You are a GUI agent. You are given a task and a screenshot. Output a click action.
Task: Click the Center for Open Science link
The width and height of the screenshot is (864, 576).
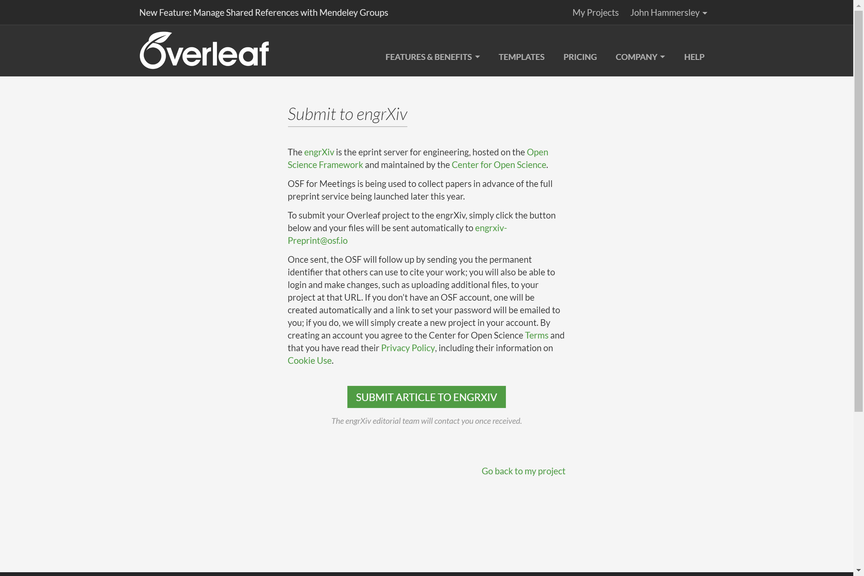point(499,165)
